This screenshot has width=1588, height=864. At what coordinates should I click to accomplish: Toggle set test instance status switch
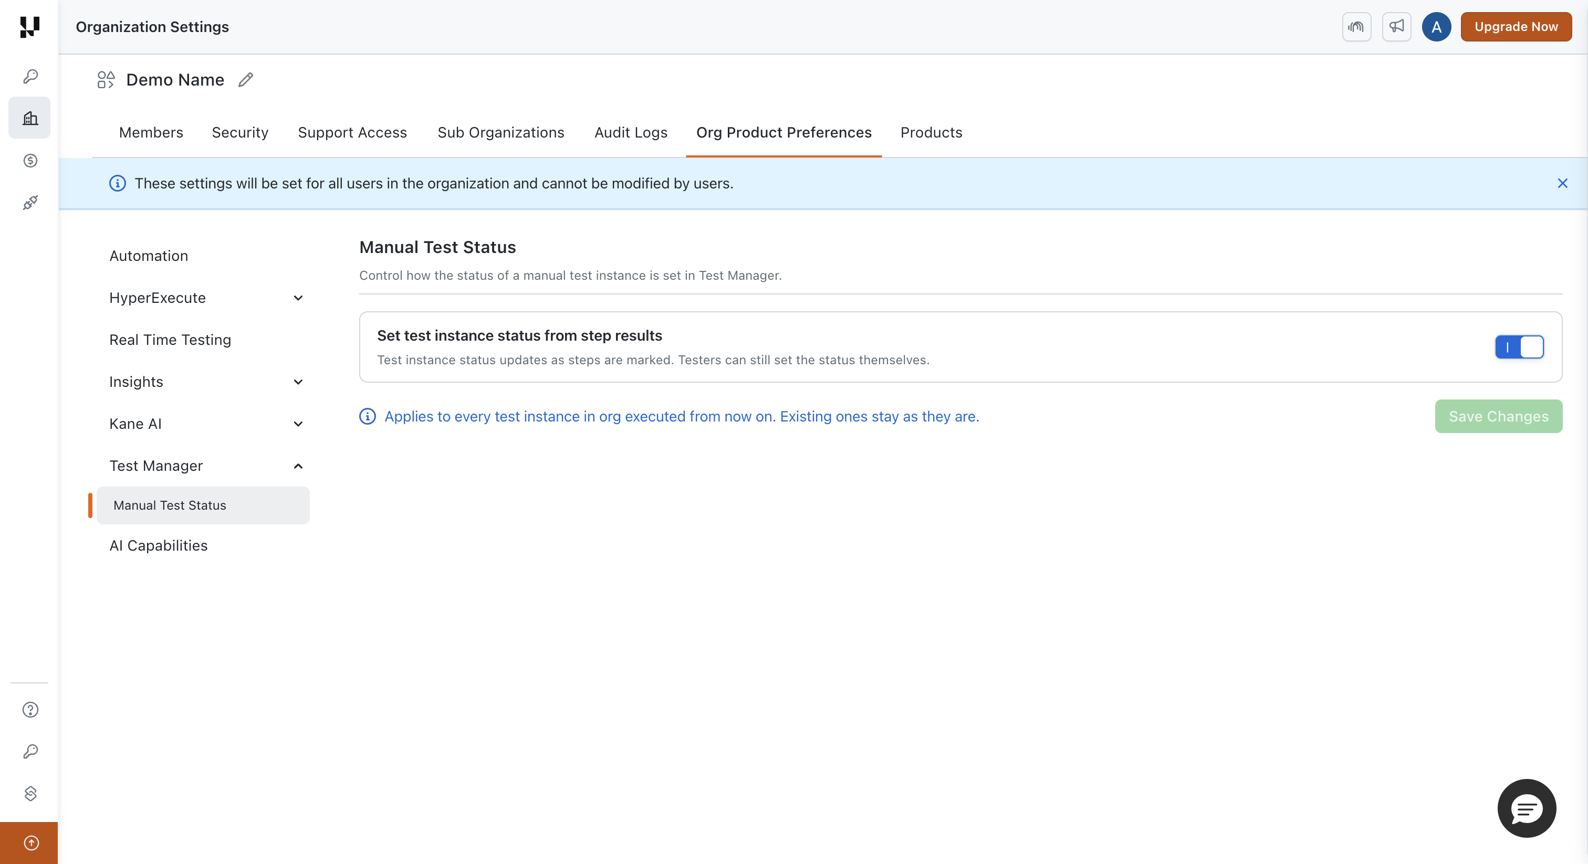tap(1519, 347)
